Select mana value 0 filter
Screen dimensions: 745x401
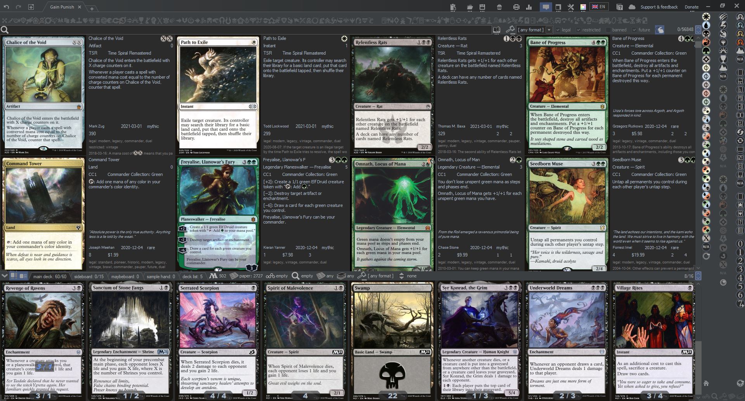coord(740,244)
